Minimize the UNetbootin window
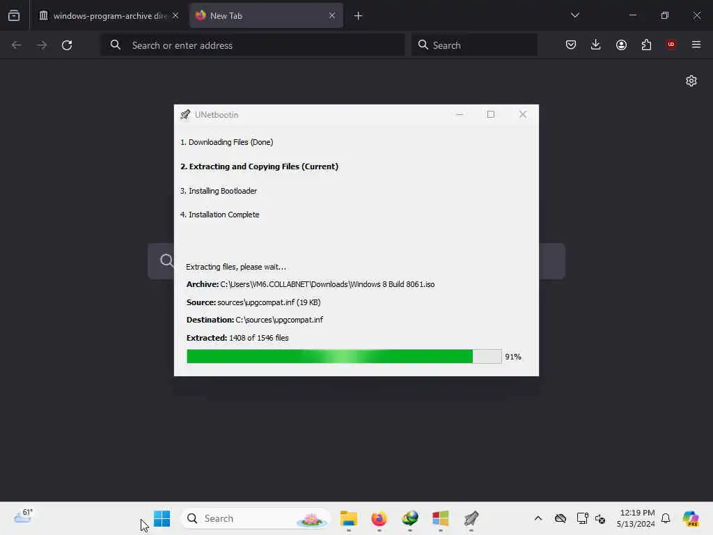Viewport: 713px width, 535px height. click(460, 115)
